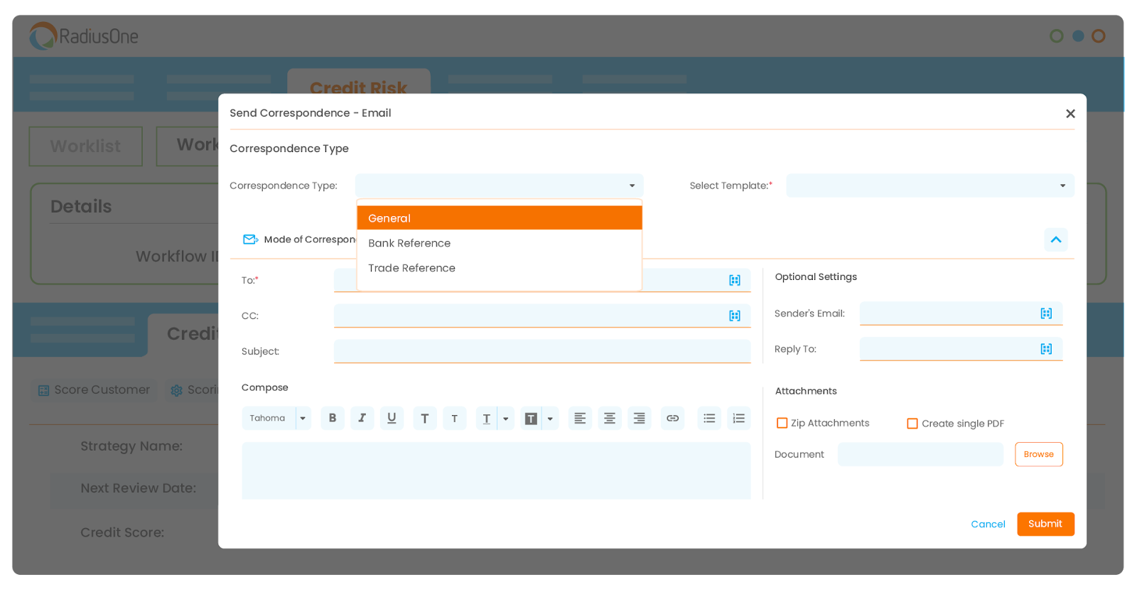Click the orange circle in the top-right header

[1099, 36]
